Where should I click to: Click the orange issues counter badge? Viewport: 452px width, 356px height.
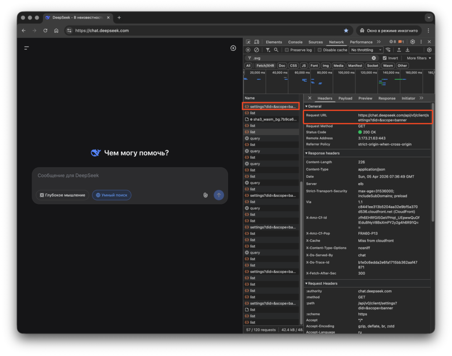[401, 42]
